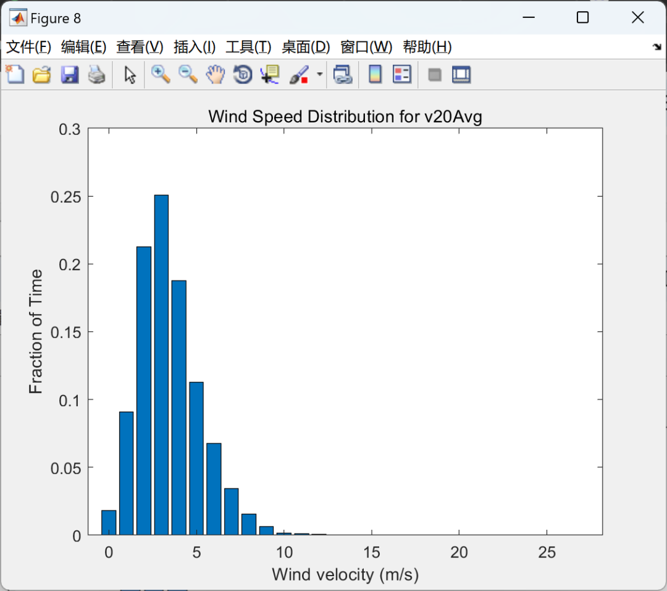This screenshot has width=667, height=591.
Task: Open the 查看(V) menu
Action: [x=140, y=47]
